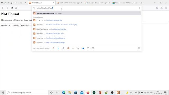Close the 404 Not Found tab
169x95 pixels.
(x=53, y=3)
